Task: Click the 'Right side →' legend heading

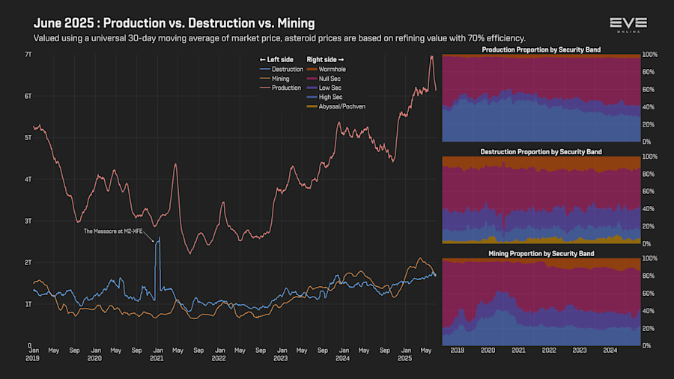Action: (x=326, y=60)
